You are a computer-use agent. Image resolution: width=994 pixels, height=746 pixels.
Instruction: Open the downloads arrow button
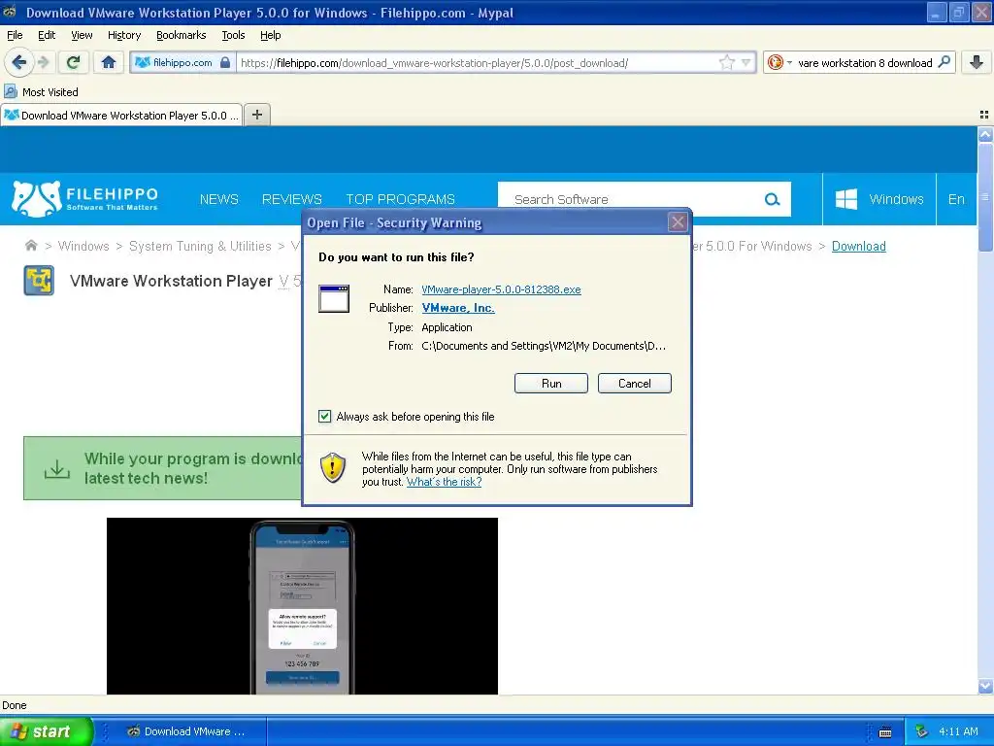click(x=977, y=62)
